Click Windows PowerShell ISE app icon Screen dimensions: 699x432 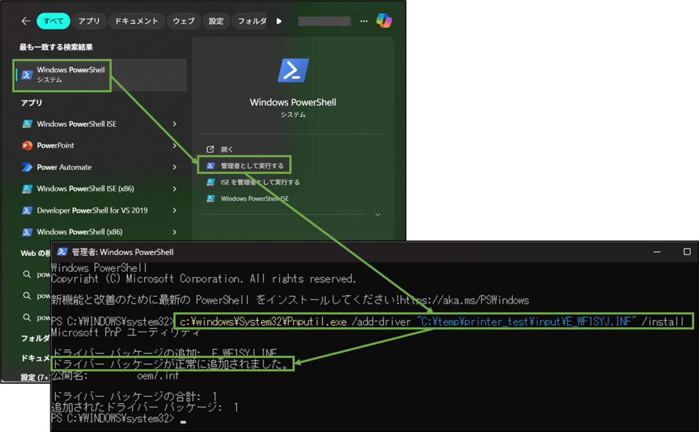point(27,124)
